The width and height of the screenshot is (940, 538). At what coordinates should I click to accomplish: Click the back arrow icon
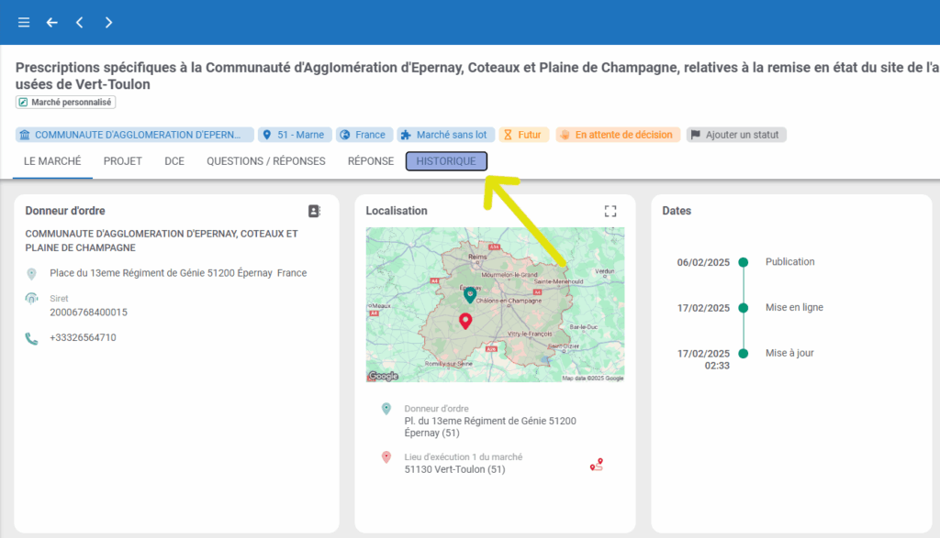(x=51, y=22)
